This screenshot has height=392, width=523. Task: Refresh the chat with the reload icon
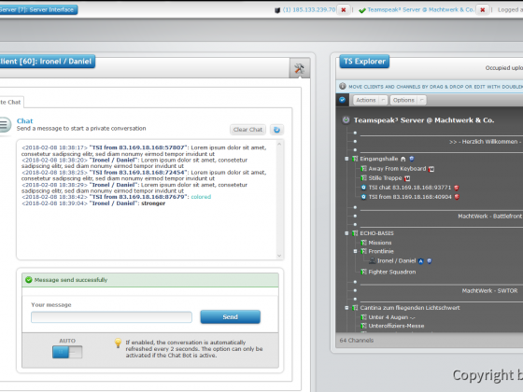(276, 130)
